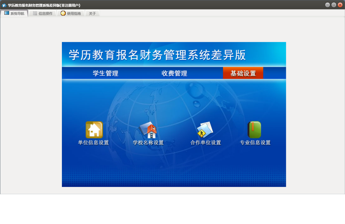The width and height of the screenshot is (345, 224).
Task: Switch to the 学生管理 section
Action: (x=106, y=73)
